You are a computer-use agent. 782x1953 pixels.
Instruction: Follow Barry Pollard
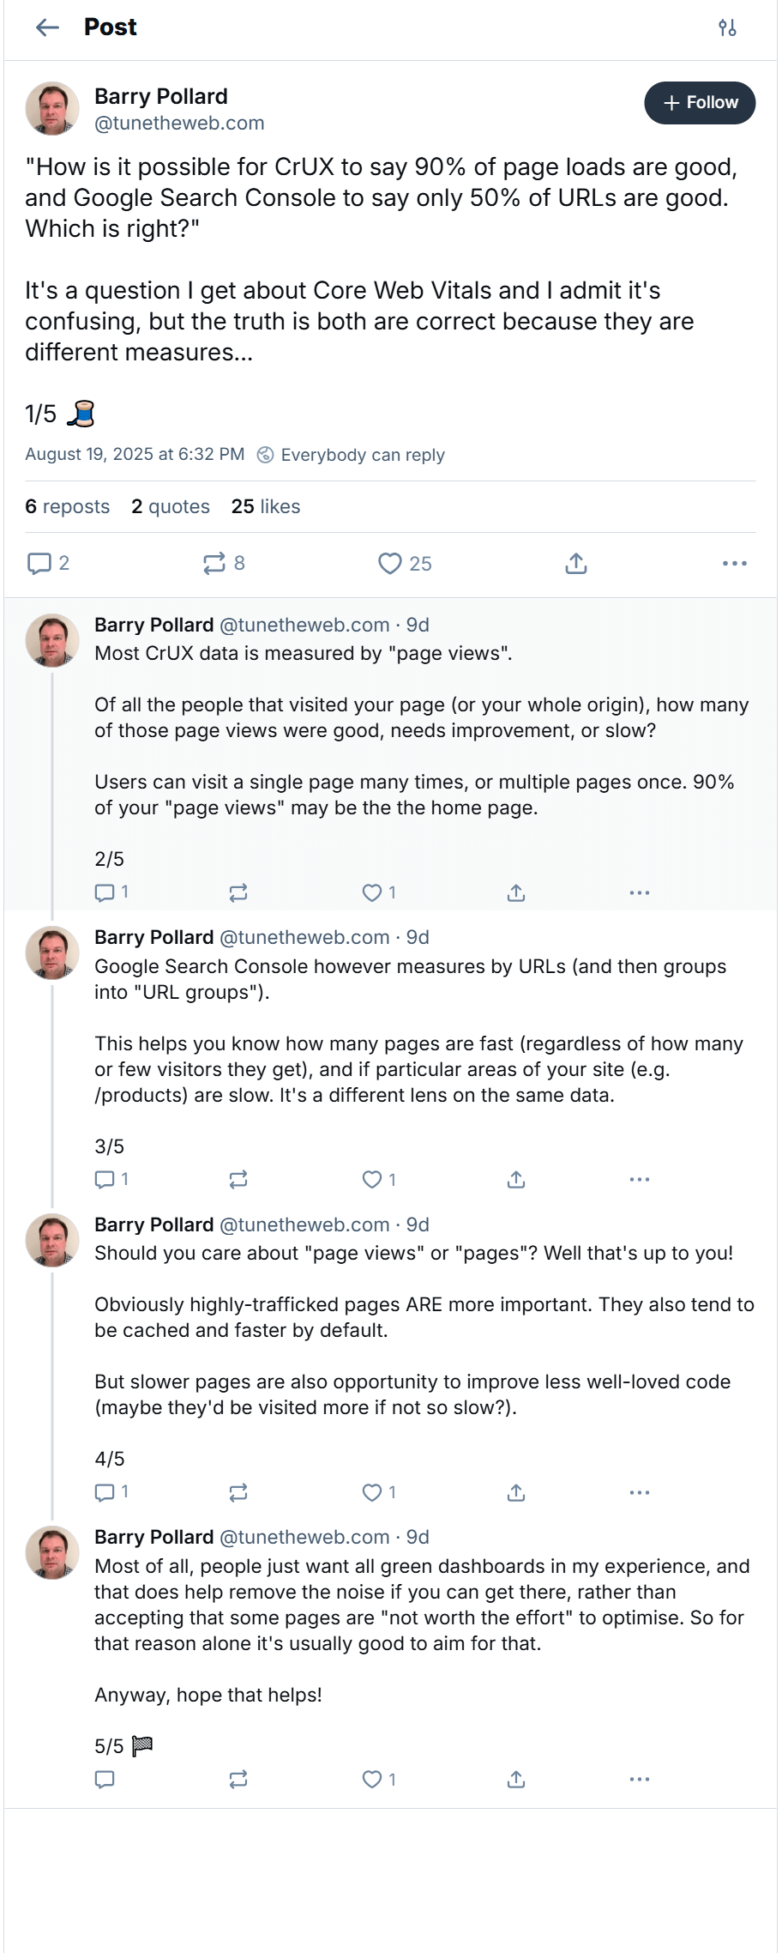pyautogui.click(x=700, y=103)
